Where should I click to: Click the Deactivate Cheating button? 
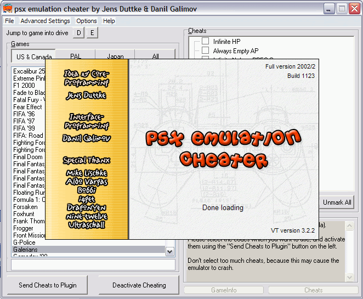139,285
